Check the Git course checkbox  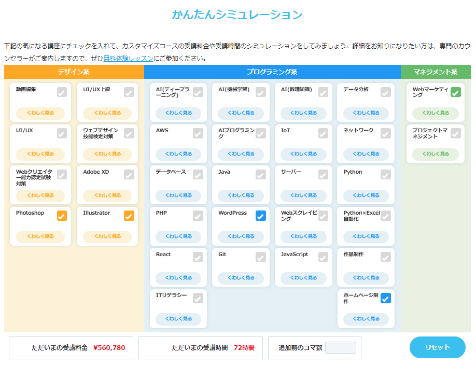[x=261, y=257]
